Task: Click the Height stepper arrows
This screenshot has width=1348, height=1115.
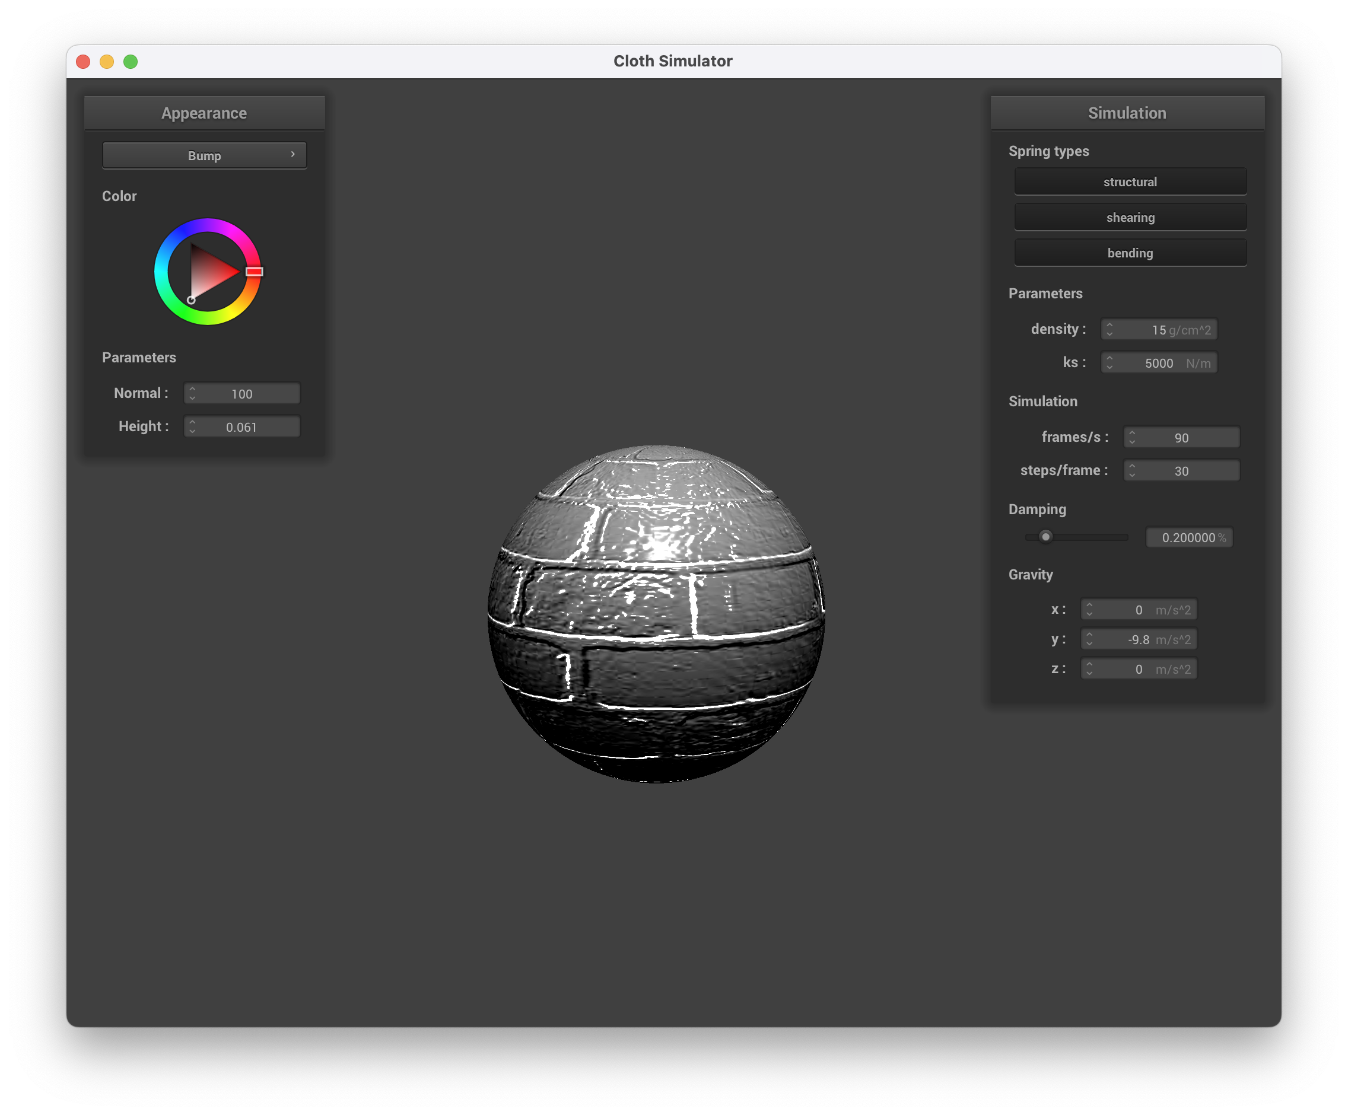Action: [x=192, y=426]
